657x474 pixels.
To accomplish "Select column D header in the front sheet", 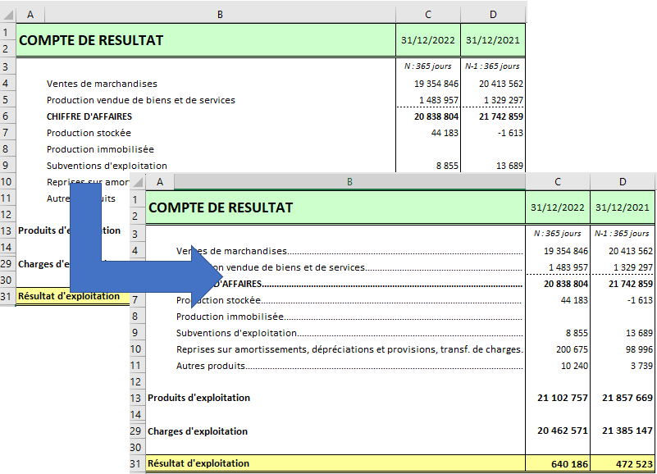I will pos(623,182).
